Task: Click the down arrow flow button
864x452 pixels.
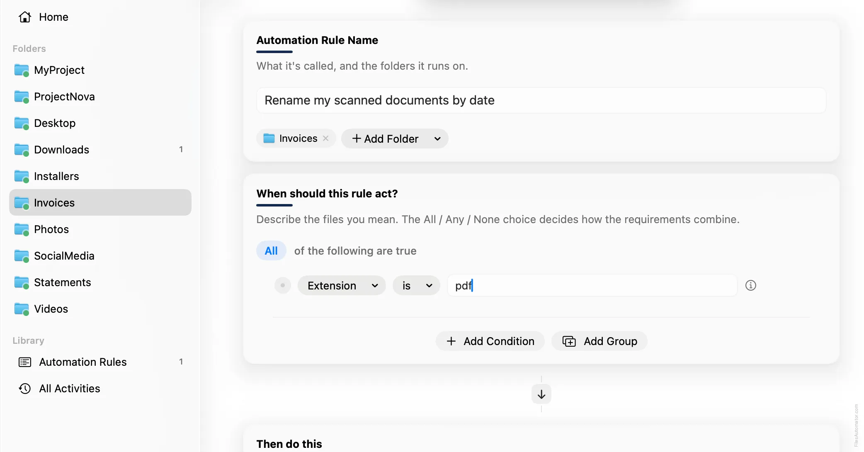Action: 541,394
